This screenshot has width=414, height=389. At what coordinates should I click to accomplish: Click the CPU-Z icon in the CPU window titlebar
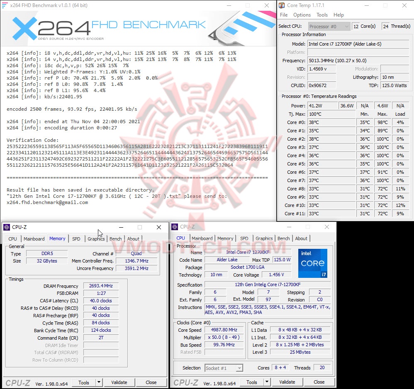point(175,226)
